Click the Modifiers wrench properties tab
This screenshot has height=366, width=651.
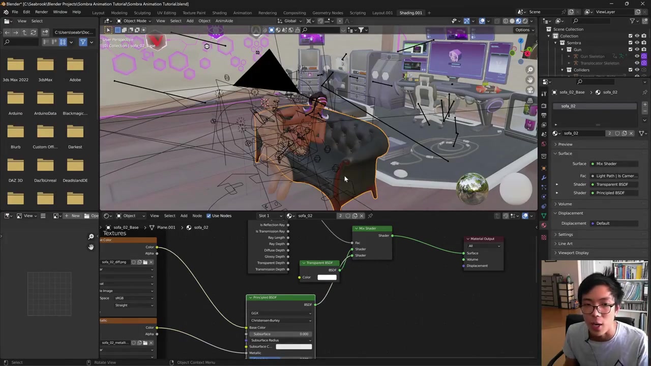tap(544, 177)
